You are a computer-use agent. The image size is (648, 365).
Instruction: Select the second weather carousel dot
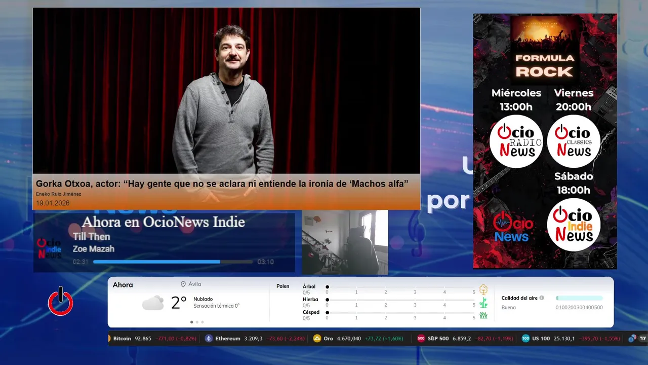pyautogui.click(x=197, y=322)
